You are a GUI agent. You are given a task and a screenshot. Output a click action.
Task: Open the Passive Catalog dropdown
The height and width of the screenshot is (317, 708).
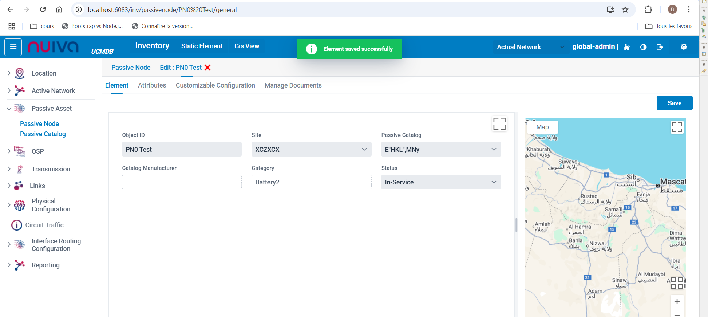point(441,149)
